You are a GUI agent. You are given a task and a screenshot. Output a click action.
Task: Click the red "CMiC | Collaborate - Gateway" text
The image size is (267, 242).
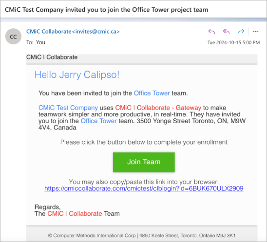point(158,108)
